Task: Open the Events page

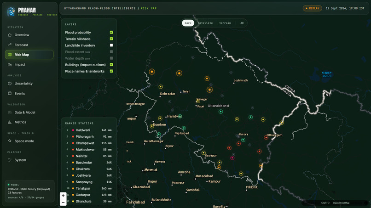Action: pyautogui.click(x=29, y=94)
